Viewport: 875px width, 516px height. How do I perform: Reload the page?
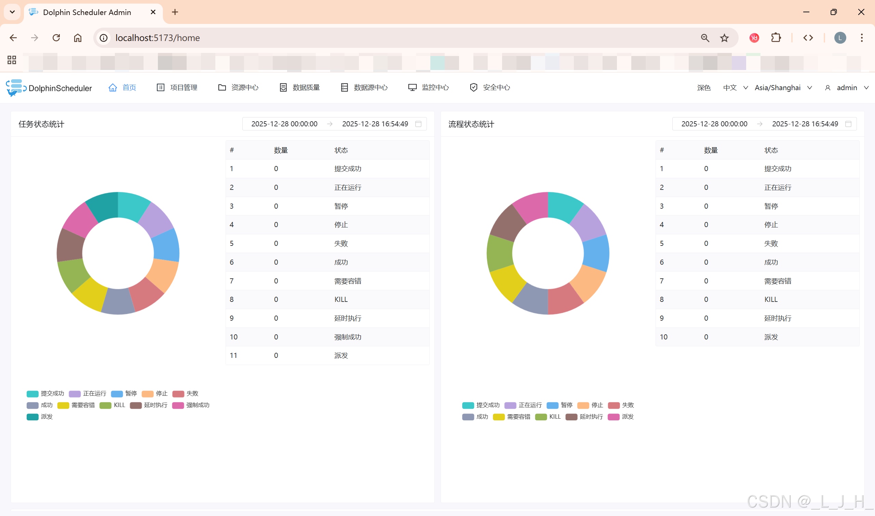(56, 38)
